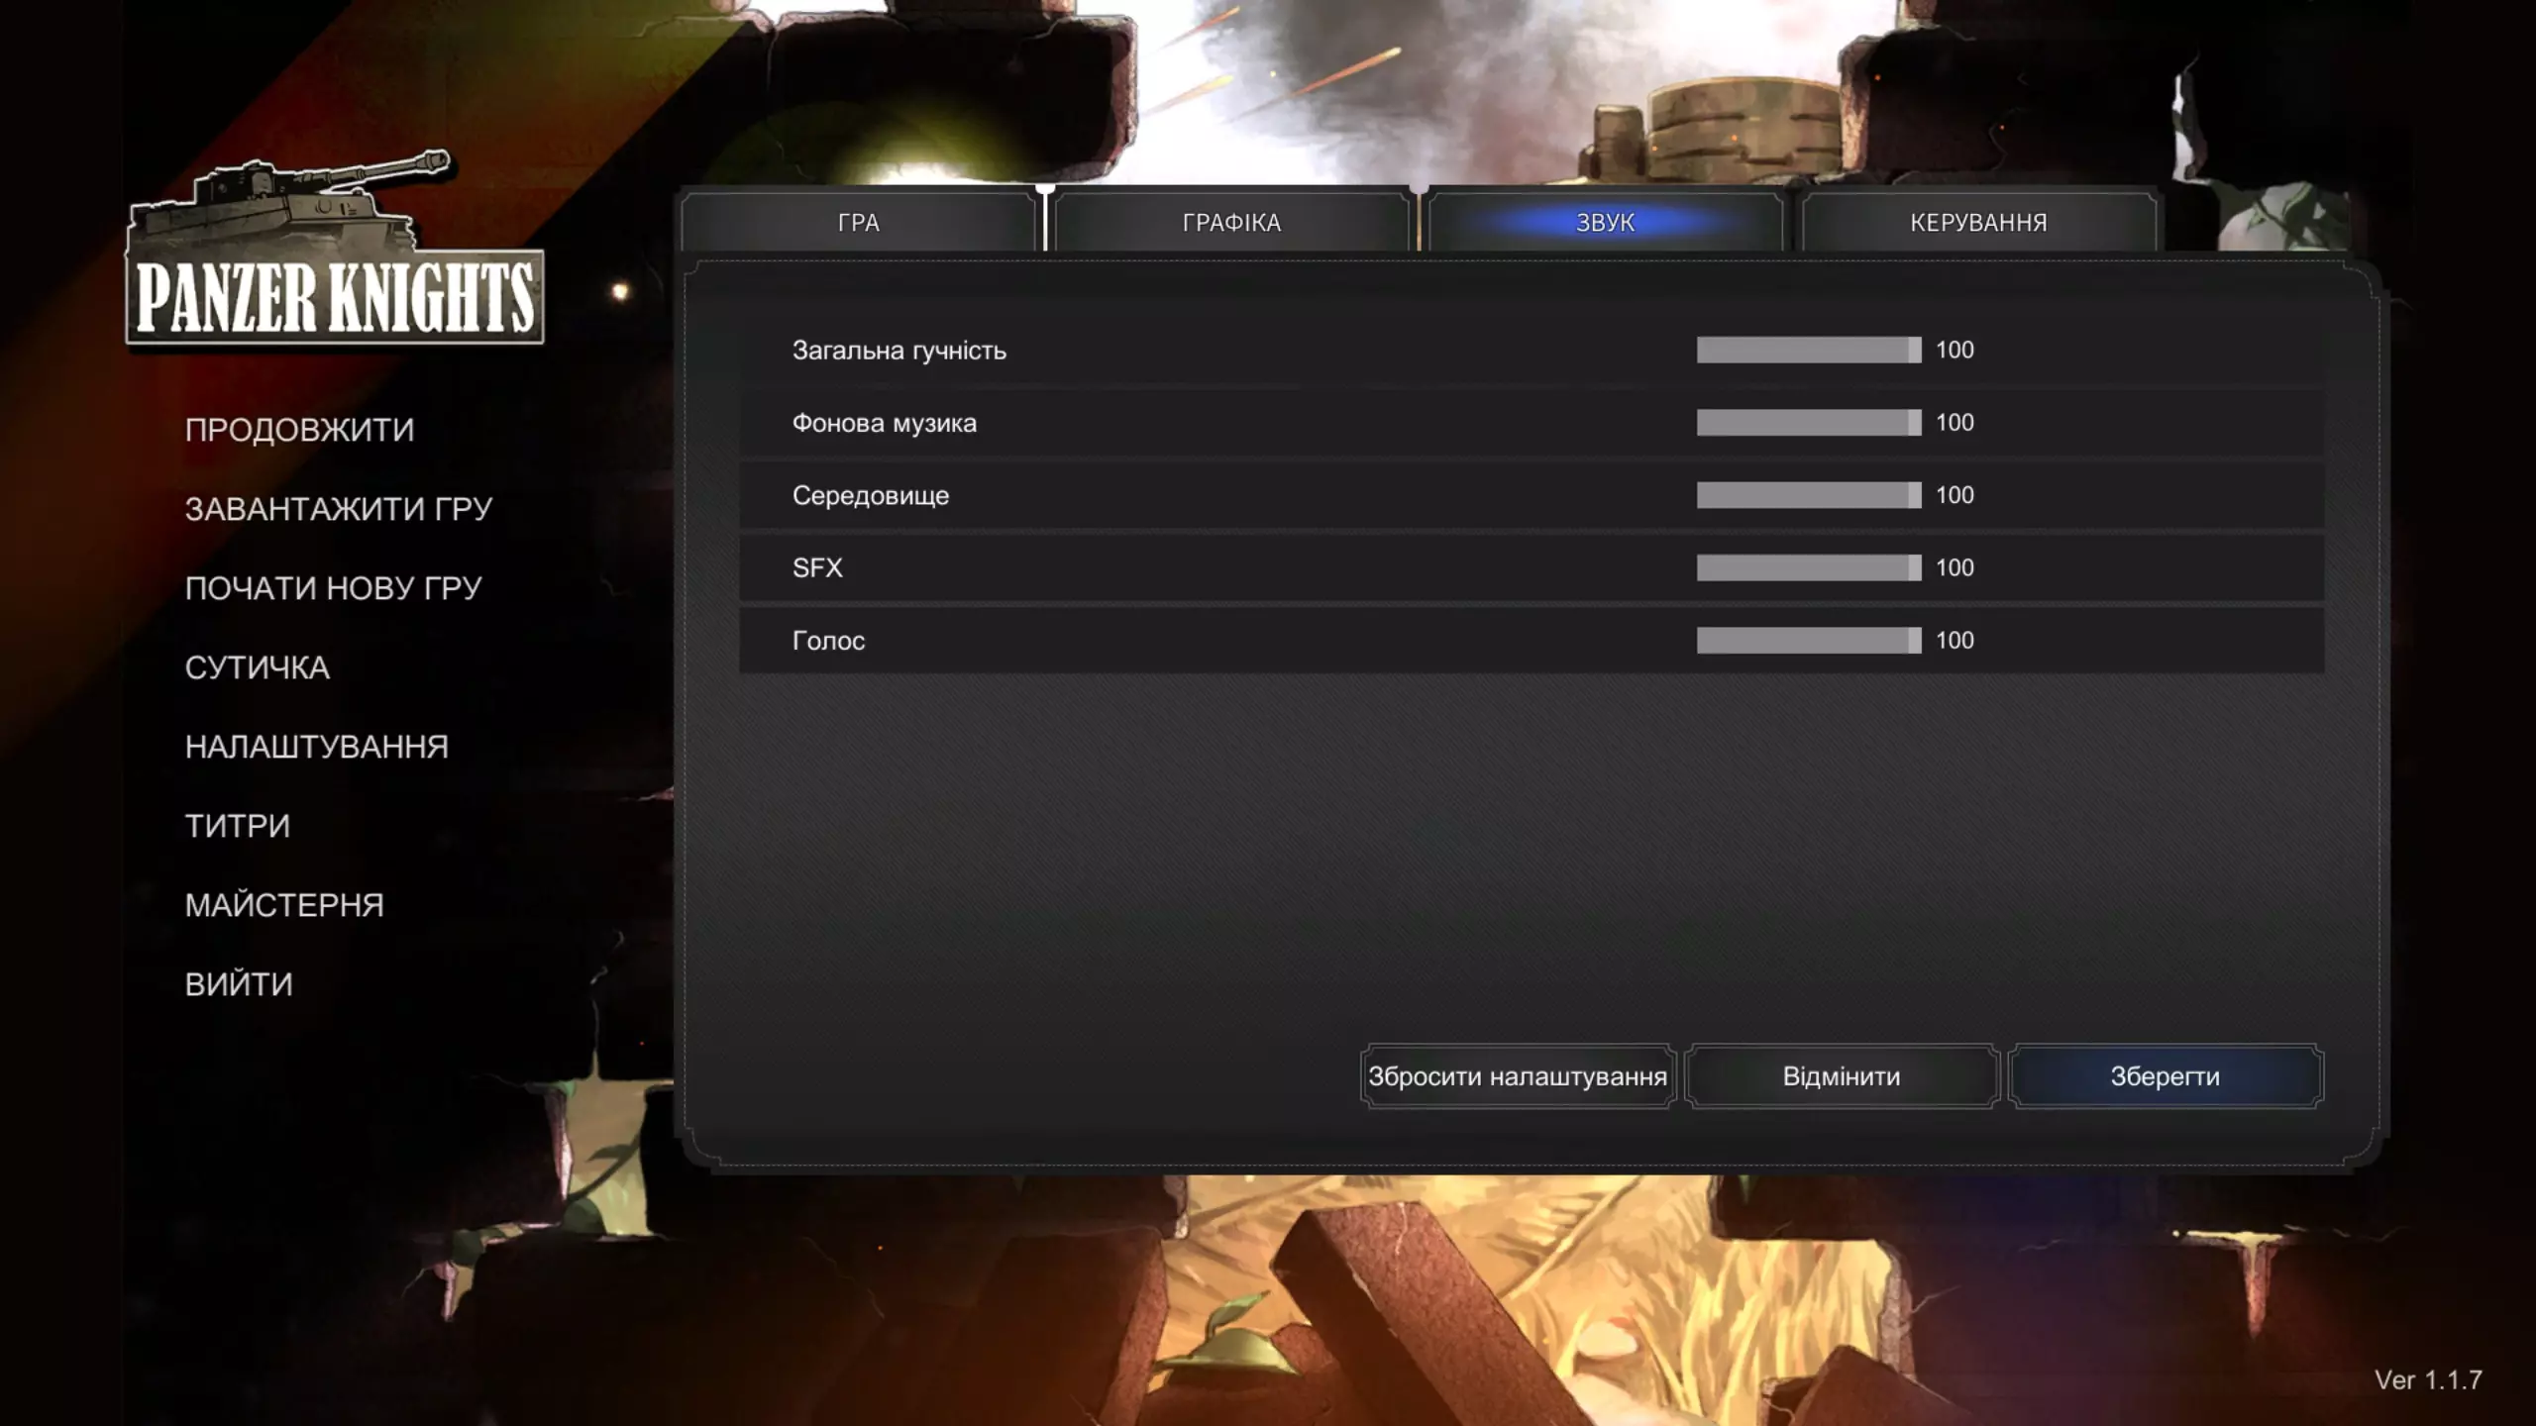Screen dimensions: 2536x1426
Task: Open the СУТИЧКА menu entry
Action: coord(257,667)
